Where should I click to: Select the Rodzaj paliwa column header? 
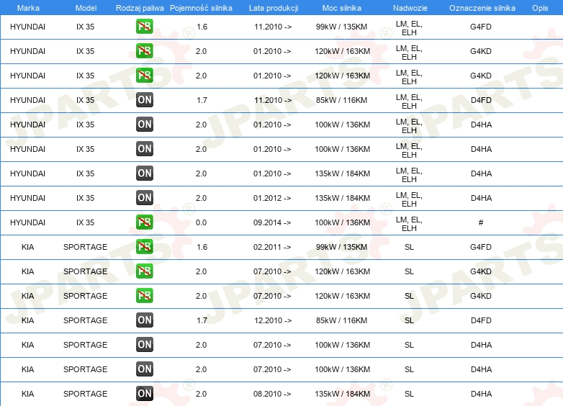(140, 7)
